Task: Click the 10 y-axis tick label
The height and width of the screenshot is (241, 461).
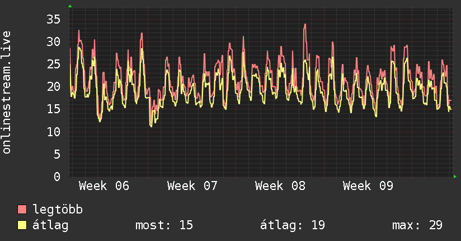Action: [x=53, y=132]
